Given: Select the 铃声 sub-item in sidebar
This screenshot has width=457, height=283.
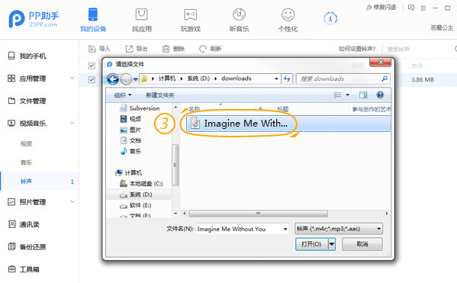Looking at the screenshot, I should (40, 182).
